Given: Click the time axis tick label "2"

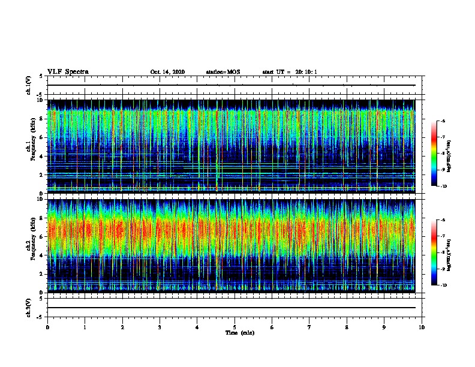Looking at the screenshot, I should pyautogui.click(x=122, y=327).
